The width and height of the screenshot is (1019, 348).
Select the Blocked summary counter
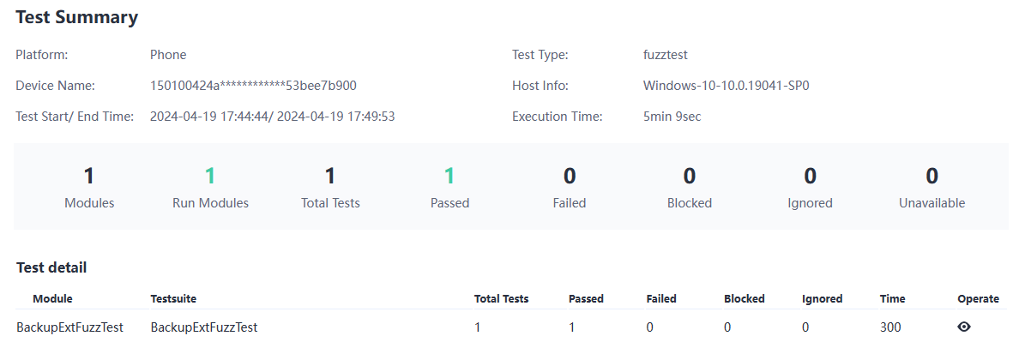pos(690,186)
